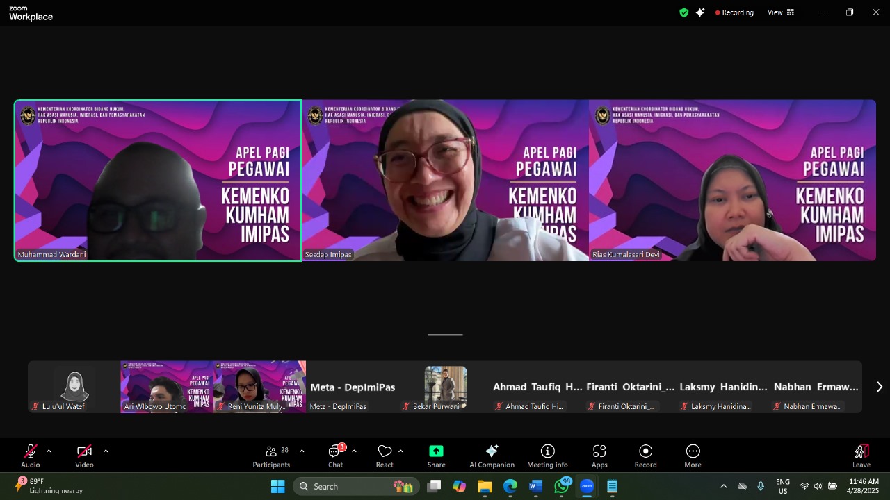This screenshot has width=890, height=500.
Task: Click the React emoji icon
Action: pyautogui.click(x=385, y=456)
